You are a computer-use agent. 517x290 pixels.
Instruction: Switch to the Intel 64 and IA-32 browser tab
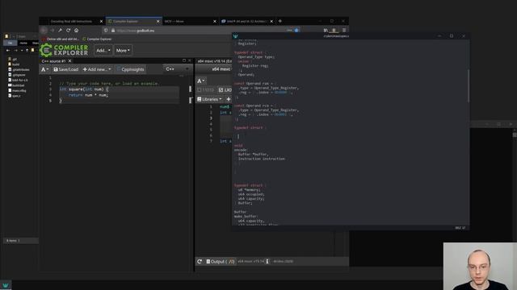click(246, 21)
